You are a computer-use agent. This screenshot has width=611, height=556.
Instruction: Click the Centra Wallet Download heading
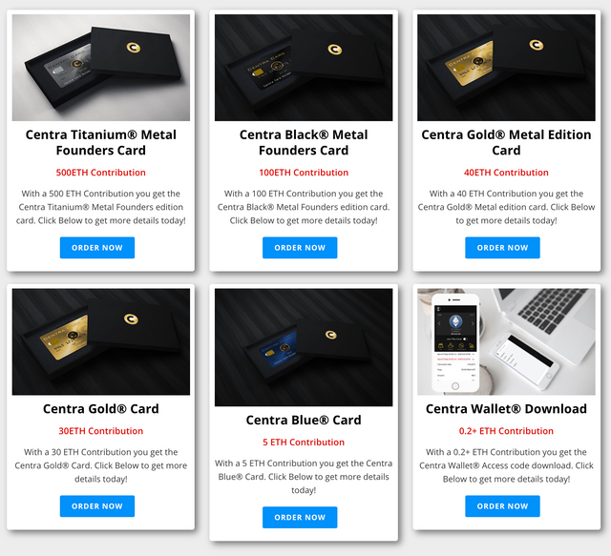(x=506, y=409)
